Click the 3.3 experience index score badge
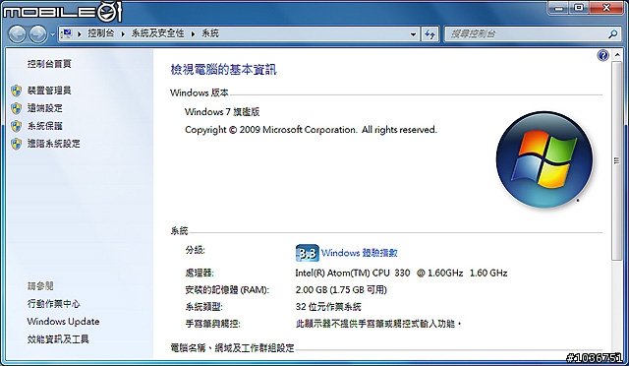This screenshot has height=366, width=629. click(308, 253)
